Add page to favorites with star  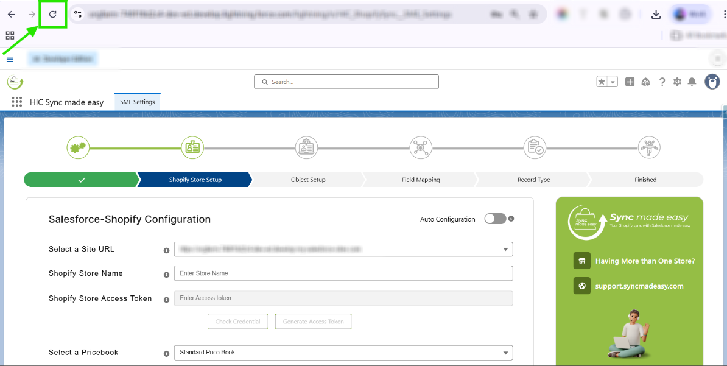(602, 82)
